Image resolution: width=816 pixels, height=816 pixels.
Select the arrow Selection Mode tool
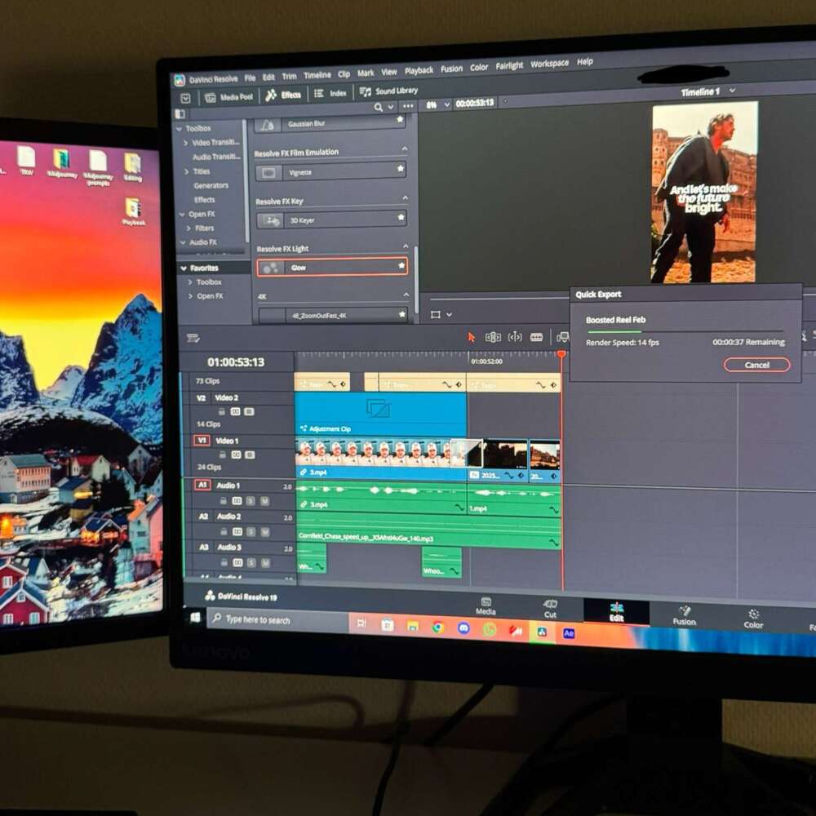[472, 337]
